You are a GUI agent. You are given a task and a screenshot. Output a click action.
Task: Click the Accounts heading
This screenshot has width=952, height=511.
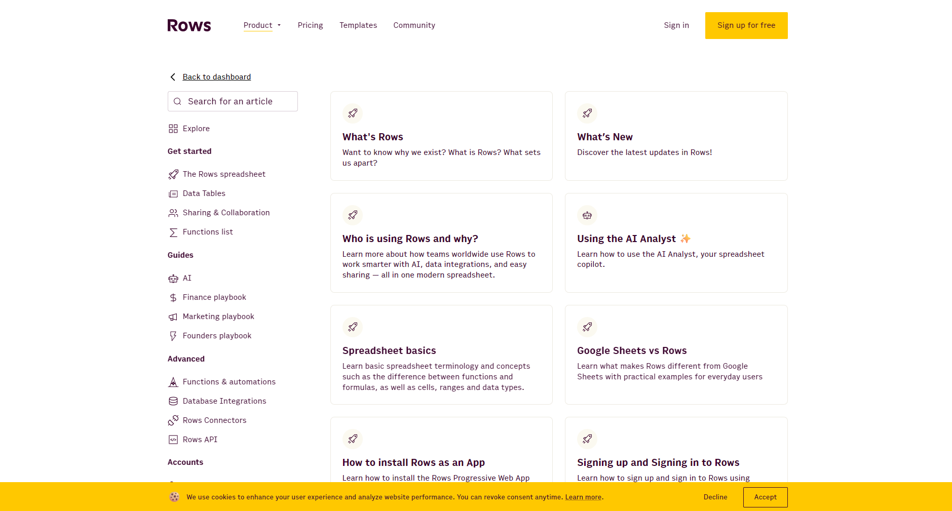tap(185, 462)
